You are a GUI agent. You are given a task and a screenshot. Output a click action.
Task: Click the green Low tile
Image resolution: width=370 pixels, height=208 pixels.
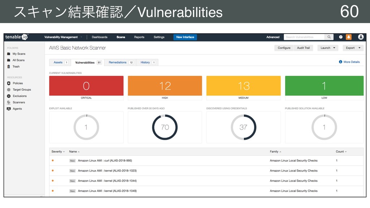324,86
